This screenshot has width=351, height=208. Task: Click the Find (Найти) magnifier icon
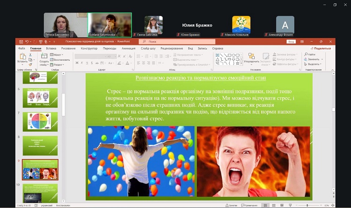(306, 54)
